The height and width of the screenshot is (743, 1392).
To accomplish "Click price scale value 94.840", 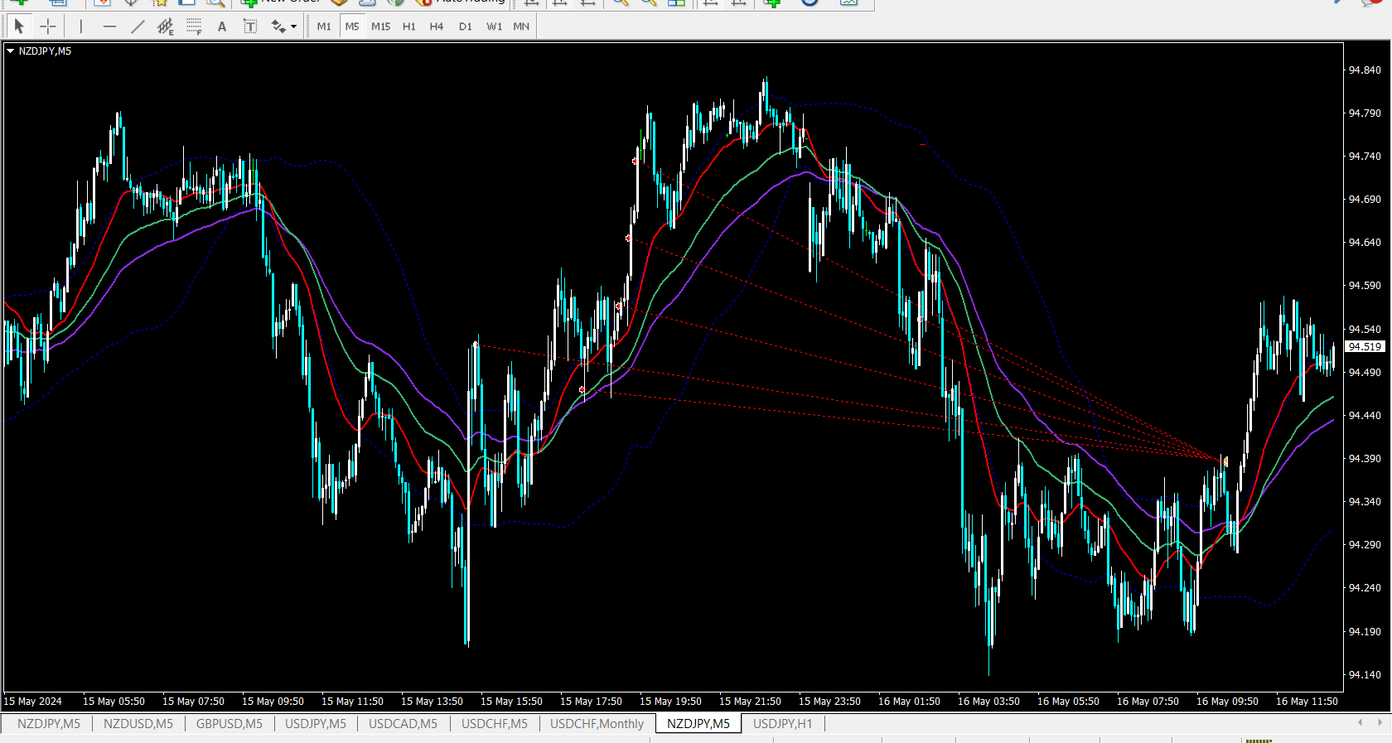I will (x=1365, y=70).
